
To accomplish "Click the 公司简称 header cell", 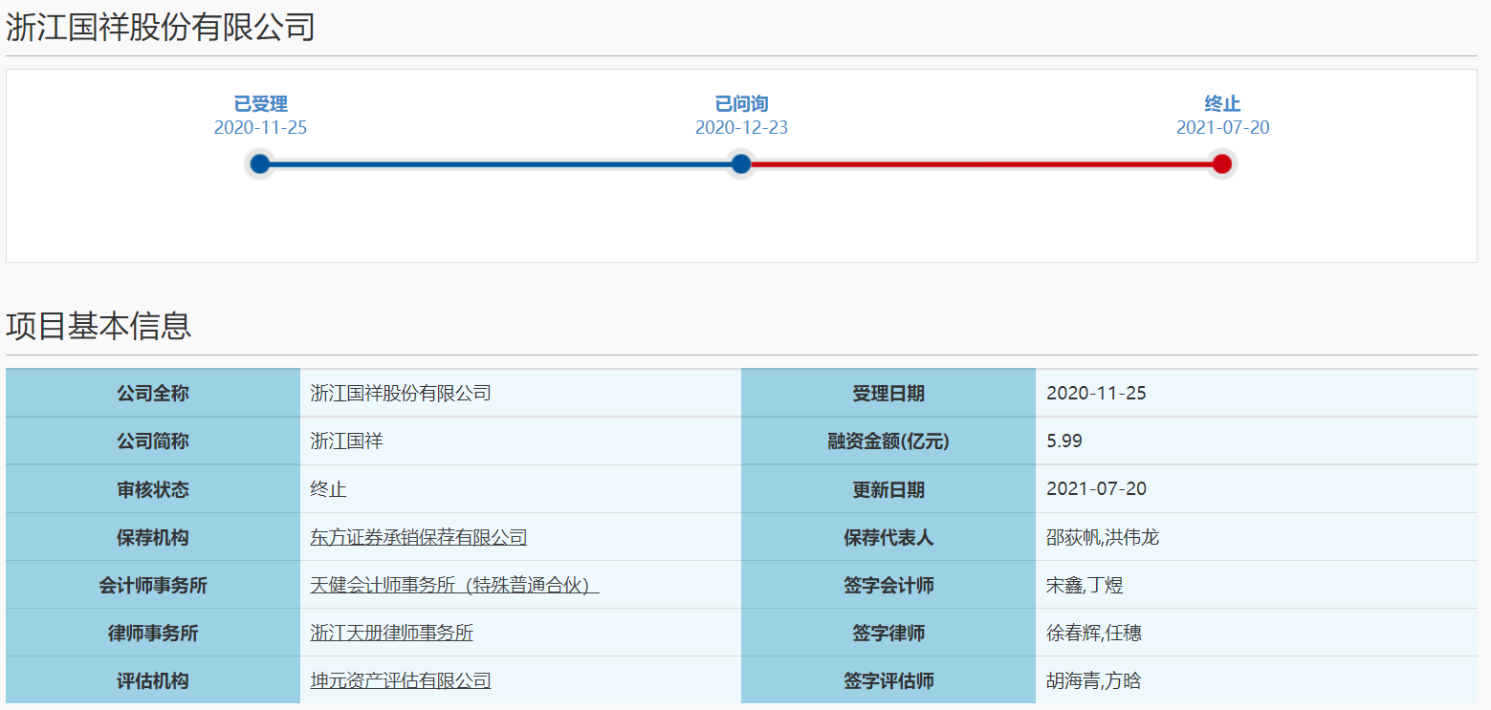I will 153,441.
